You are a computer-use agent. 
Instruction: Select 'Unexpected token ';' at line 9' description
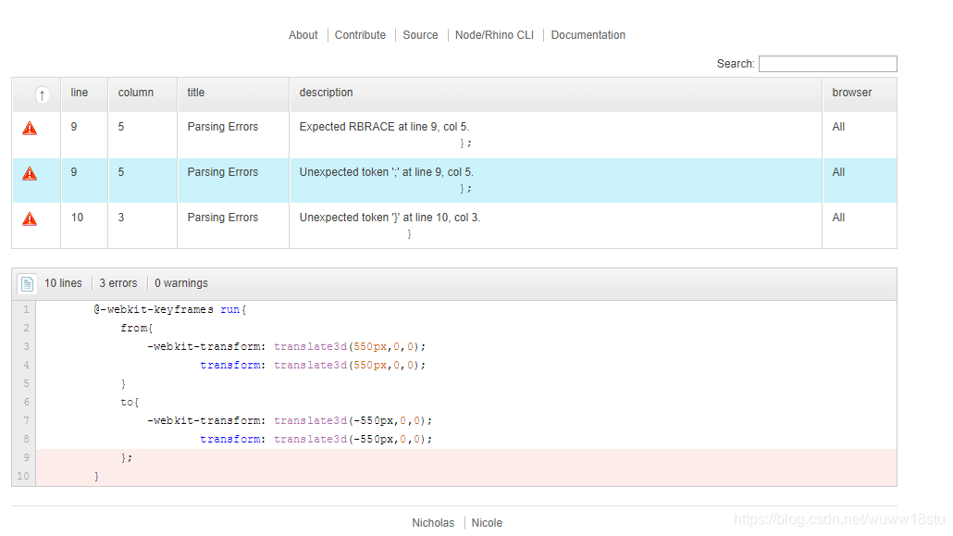(386, 172)
